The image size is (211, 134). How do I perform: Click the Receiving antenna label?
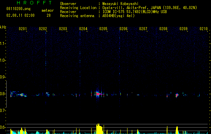(x=77, y=16)
